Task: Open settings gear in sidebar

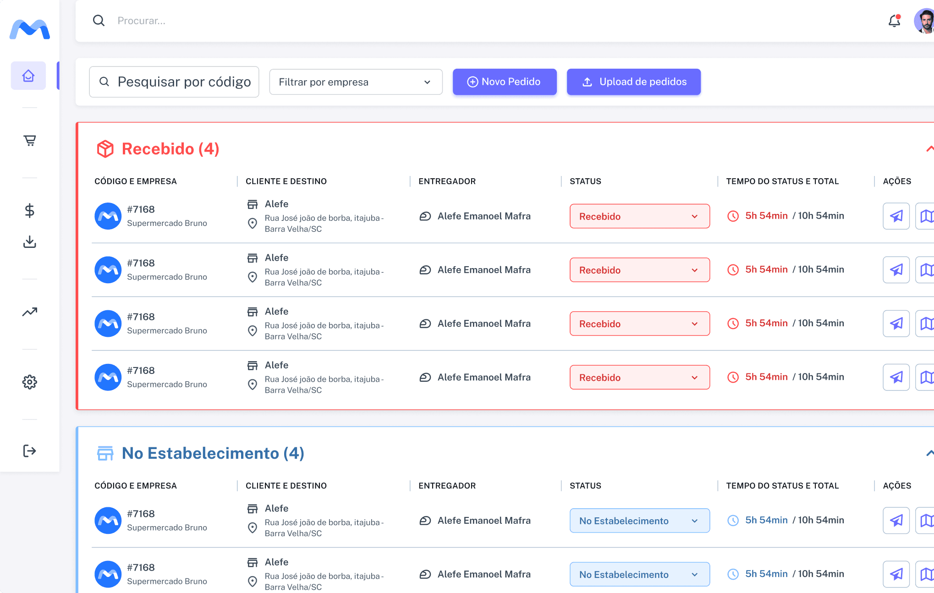Action: [30, 382]
